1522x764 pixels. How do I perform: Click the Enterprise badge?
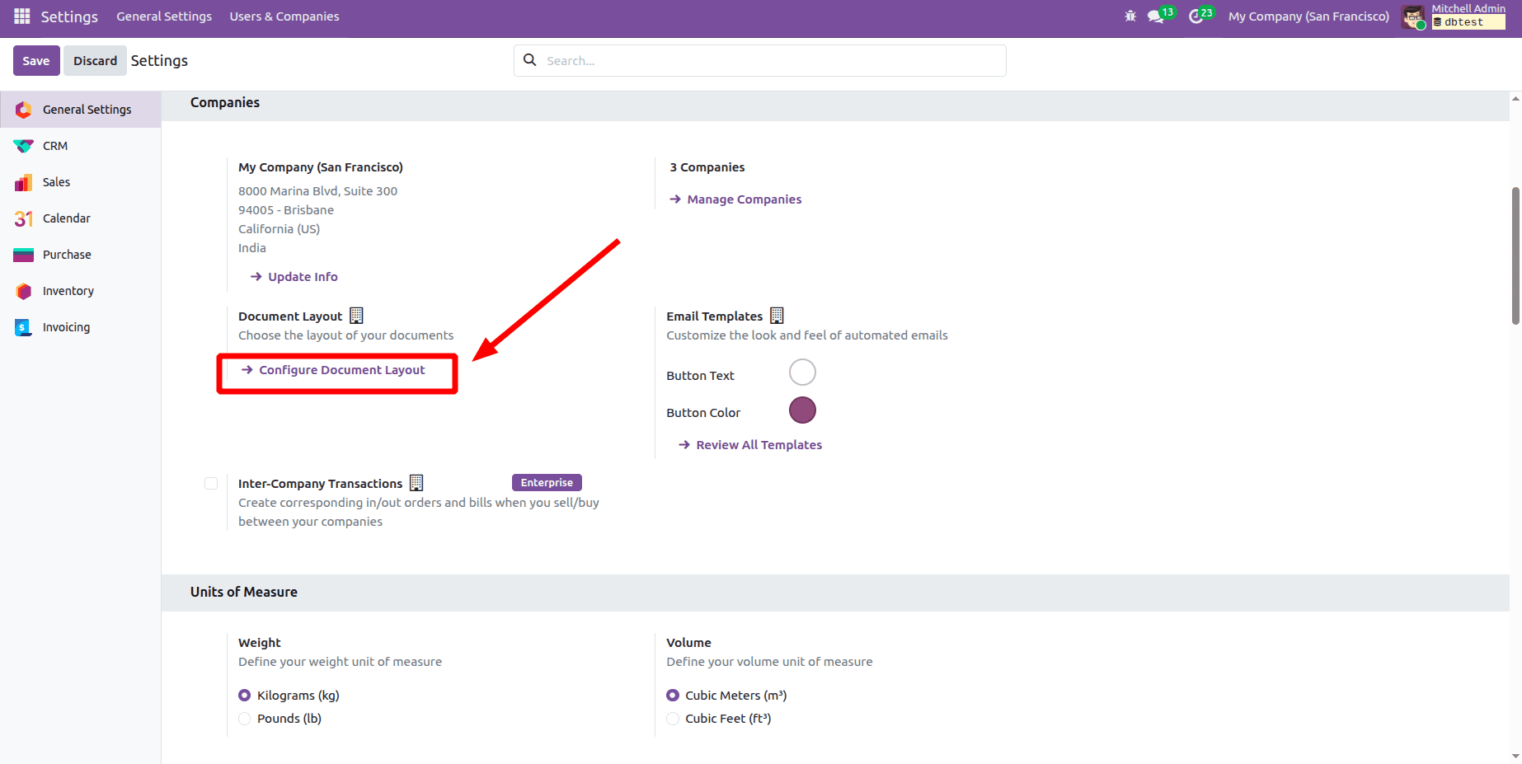coord(547,483)
